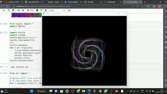The width and height of the screenshot is (167, 94).
Task: Restart kernel and run all cells
Action: point(46,10)
